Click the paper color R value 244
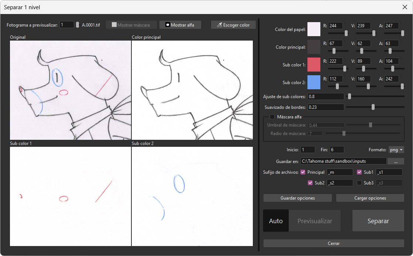Screen dimensions: 413x256 335,25
